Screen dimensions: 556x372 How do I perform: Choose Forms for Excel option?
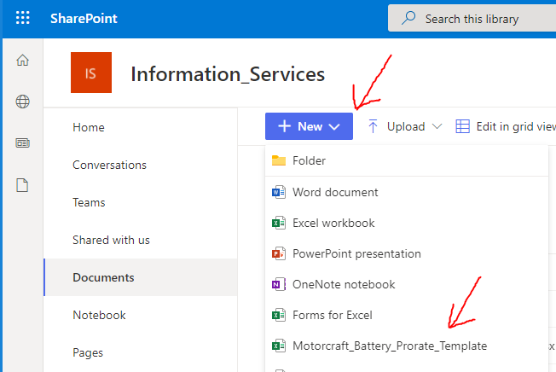(x=407, y=315)
